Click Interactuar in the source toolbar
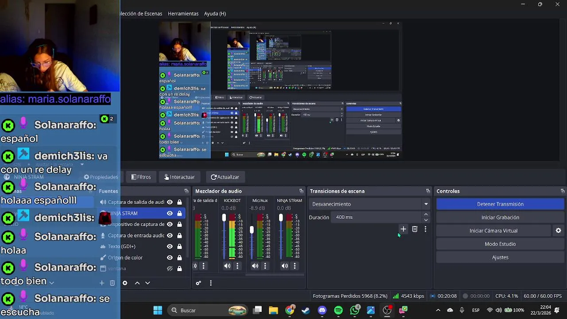 pos(179,177)
